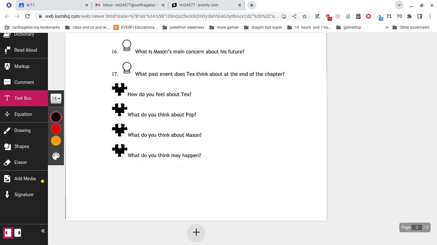Choose the red text color swatch

pos(56,129)
